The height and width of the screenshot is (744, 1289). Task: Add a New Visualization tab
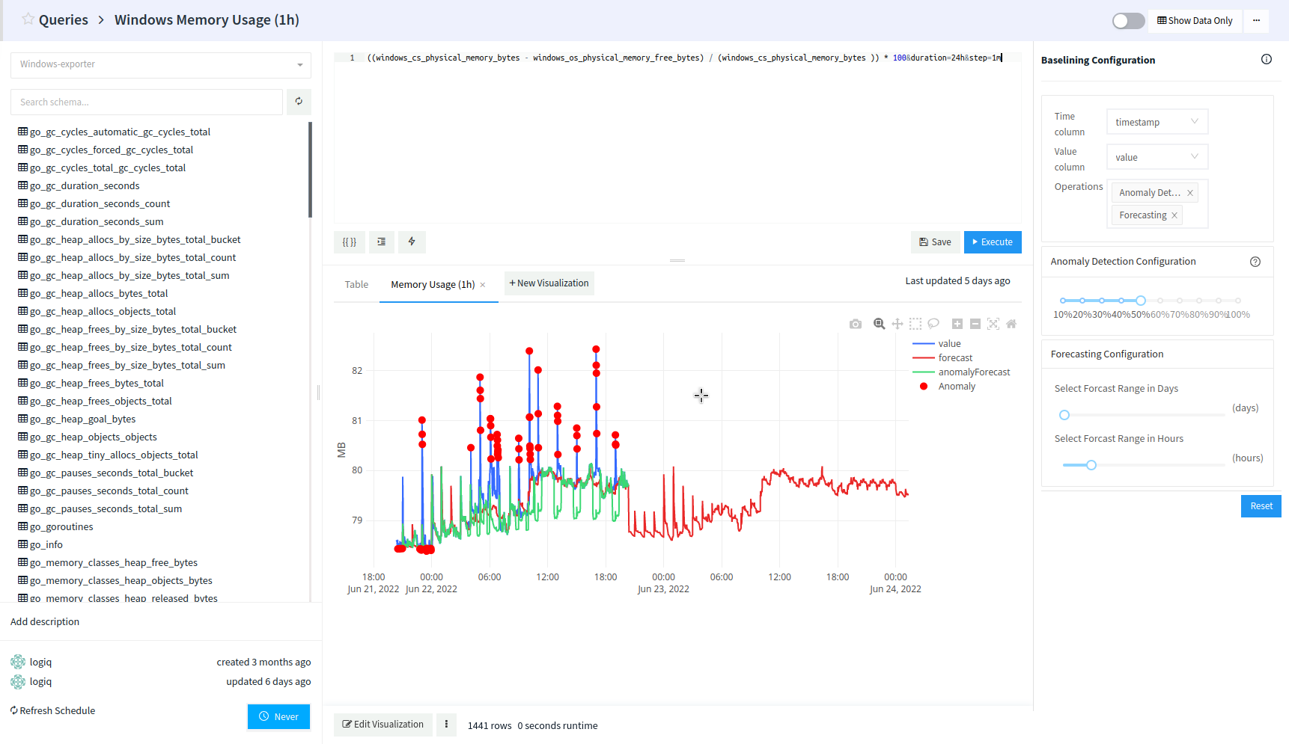point(549,283)
